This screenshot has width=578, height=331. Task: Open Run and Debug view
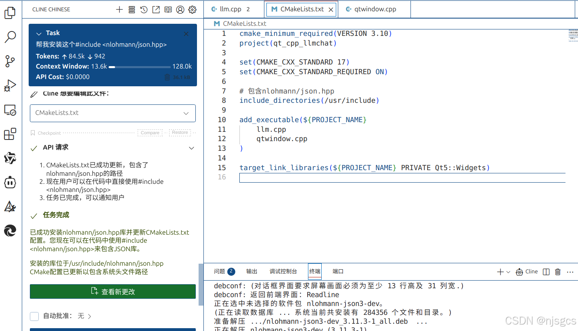click(x=10, y=85)
